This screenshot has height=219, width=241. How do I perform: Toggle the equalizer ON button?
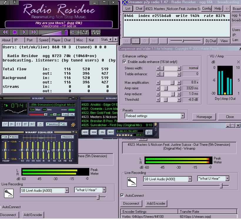[x=5, y=137]
